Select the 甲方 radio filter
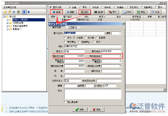 point(81,7)
